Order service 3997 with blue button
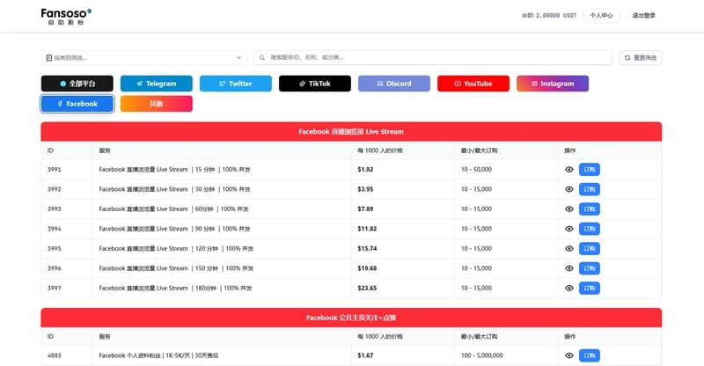The width and height of the screenshot is (704, 366). point(589,289)
